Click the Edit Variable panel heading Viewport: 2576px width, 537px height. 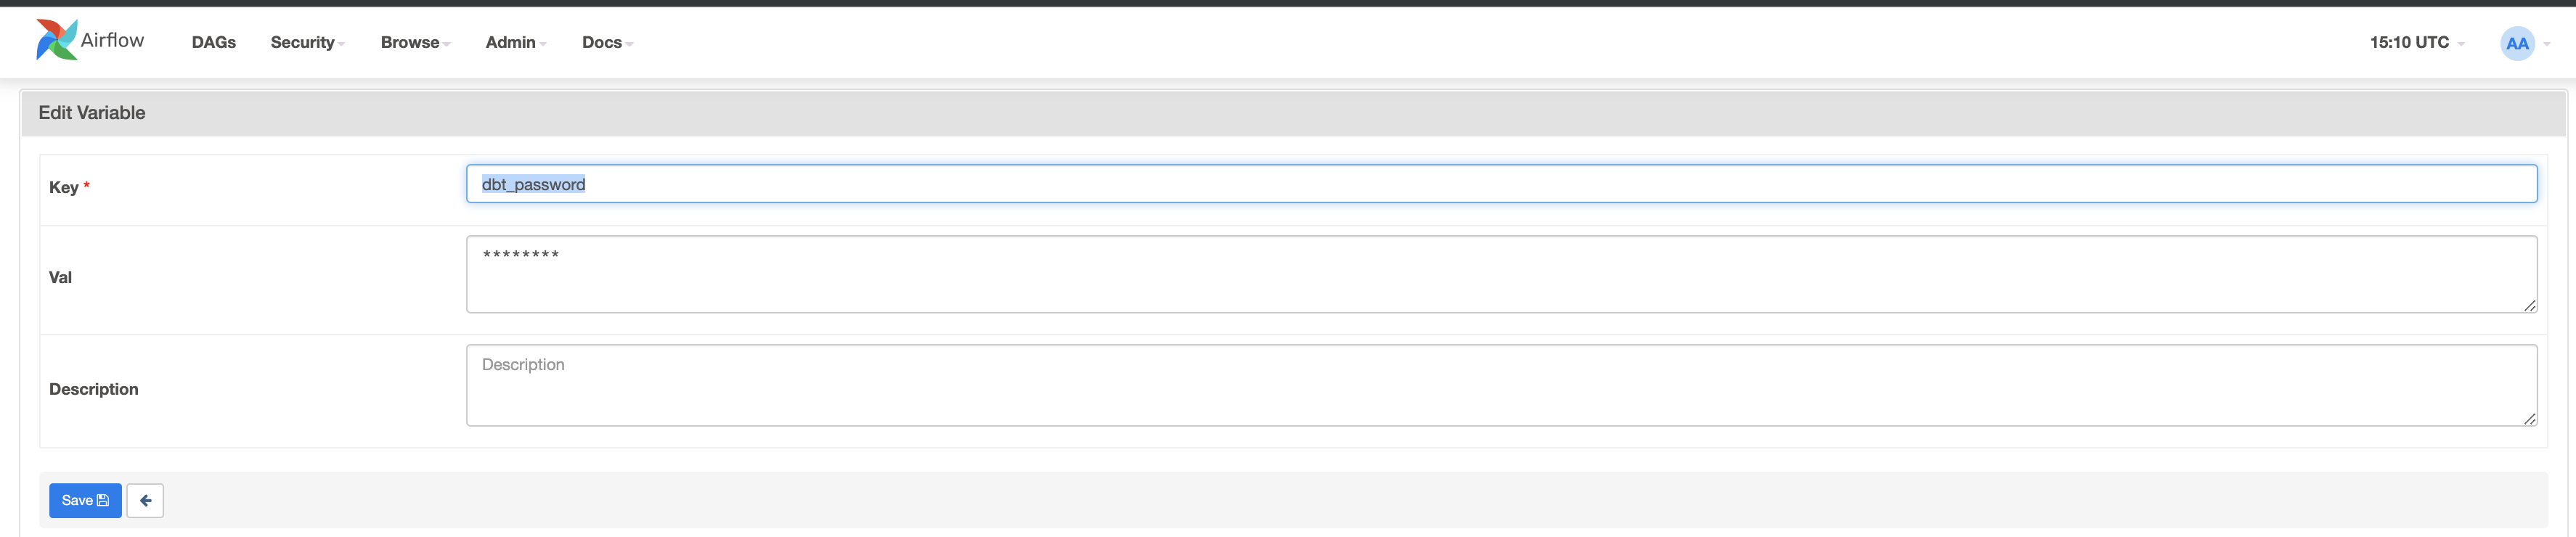pos(92,113)
